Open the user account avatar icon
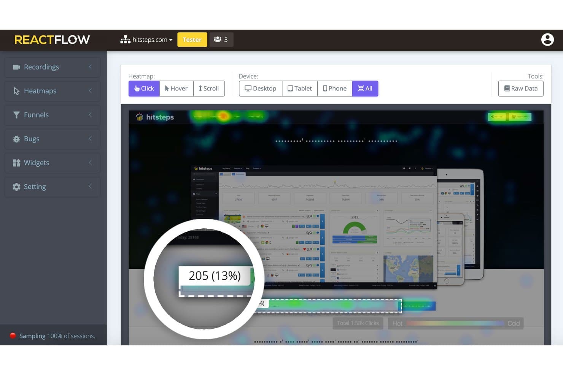This screenshot has height=375, width=563. [x=547, y=40]
